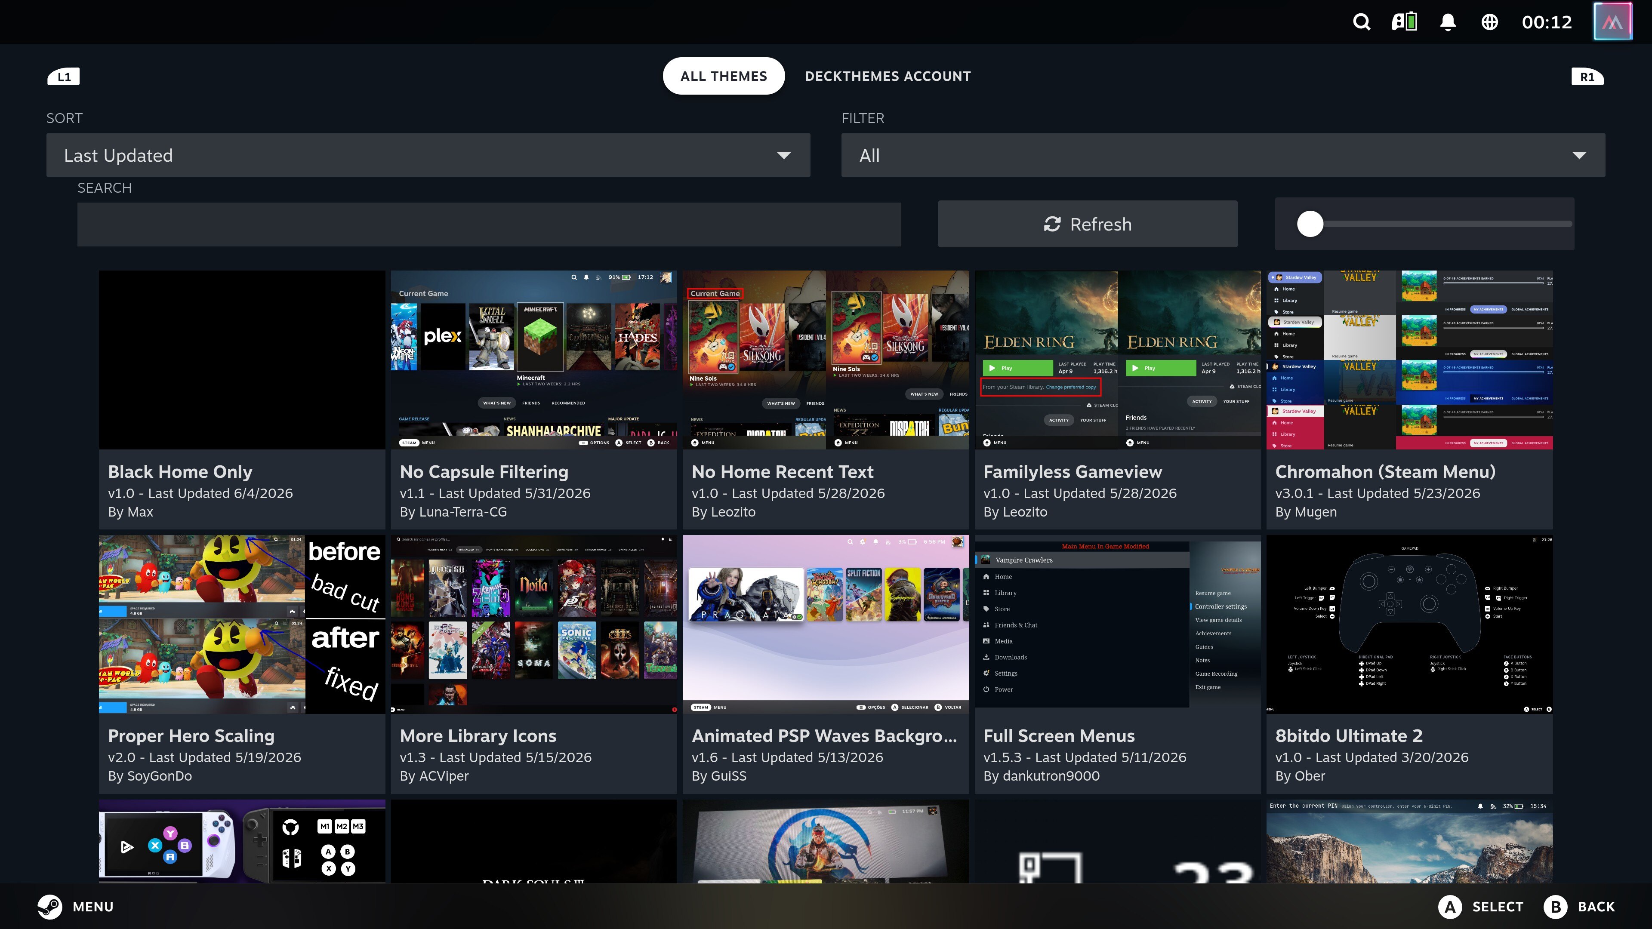Open the Dark Souls III theme thumbnail
1652x929 pixels.
[x=533, y=841]
